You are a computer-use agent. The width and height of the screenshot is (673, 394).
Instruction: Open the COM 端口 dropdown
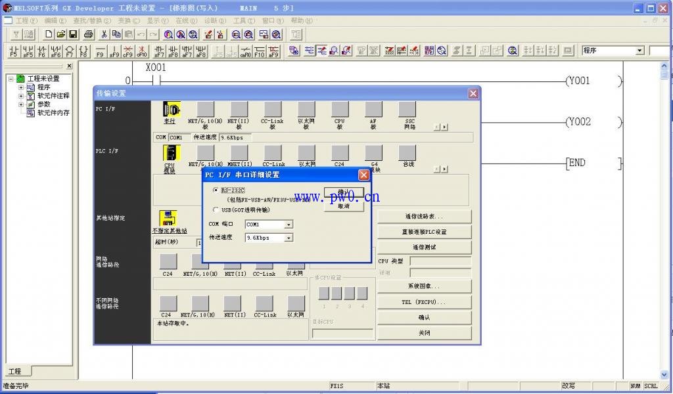point(289,225)
